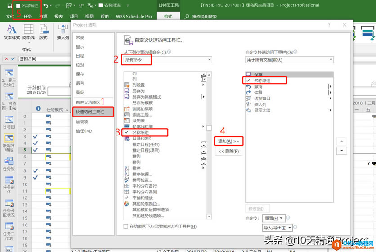This screenshot has height=252, width=376.
Task: Expand 轮廓线粗细 submenu arrow
Action: (203, 126)
